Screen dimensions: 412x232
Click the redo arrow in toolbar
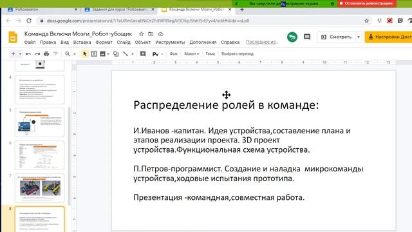(x=37, y=54)
